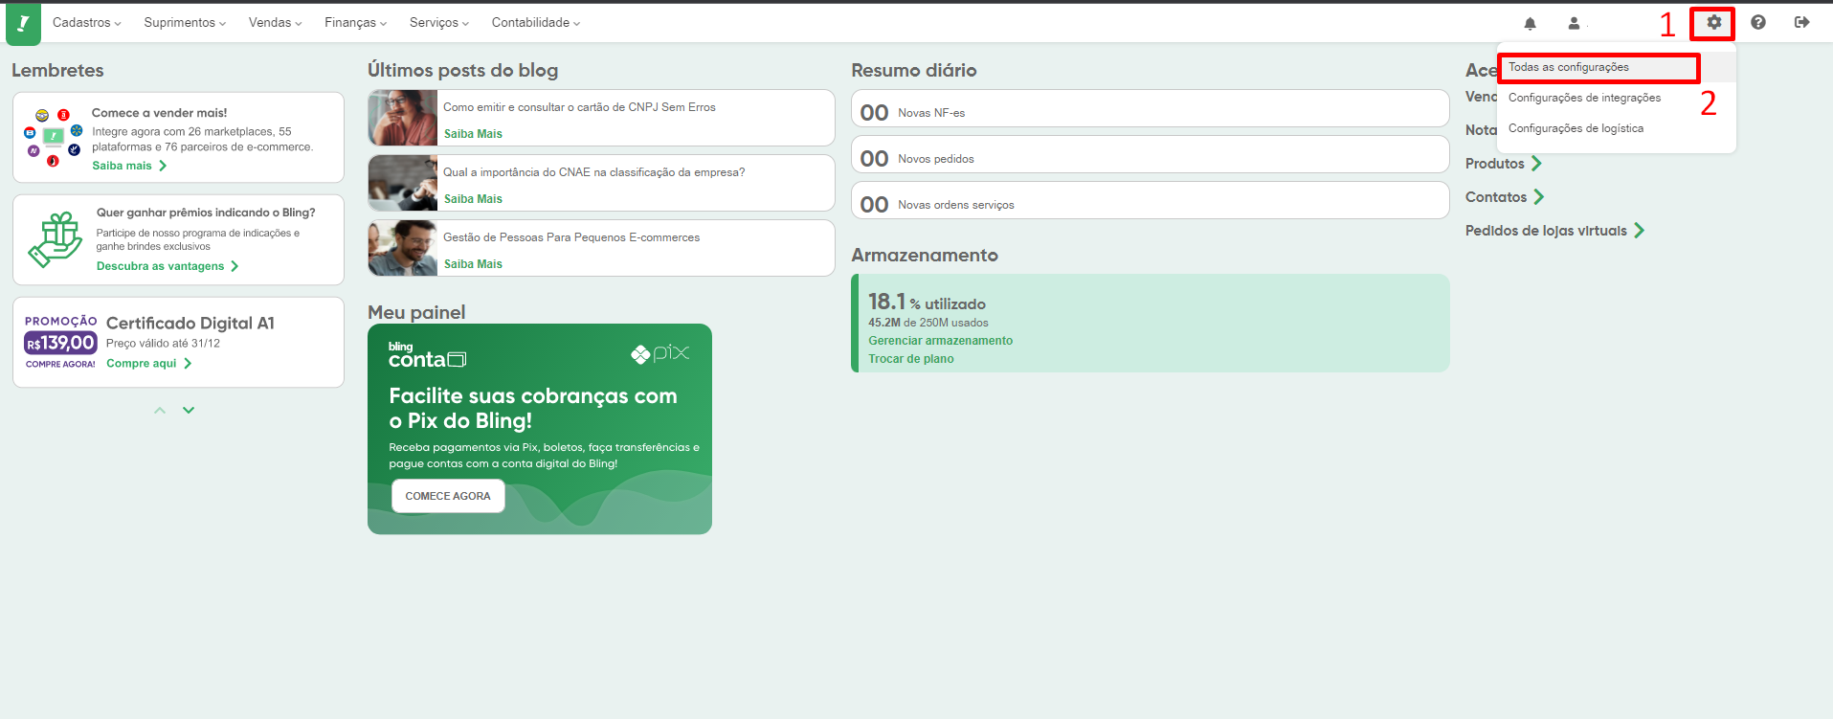The image size is (1833, 719).
Task: Expand the Finanças menu
Action: [355, 22]
